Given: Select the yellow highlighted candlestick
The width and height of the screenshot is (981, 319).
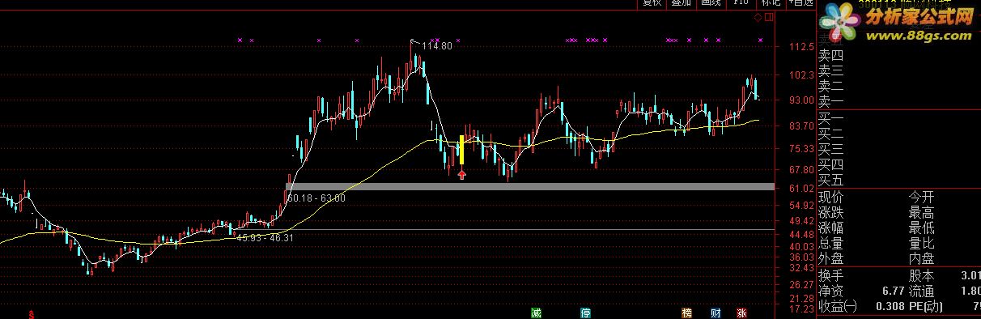Looking at the screenshot, I should click(461, 149).
